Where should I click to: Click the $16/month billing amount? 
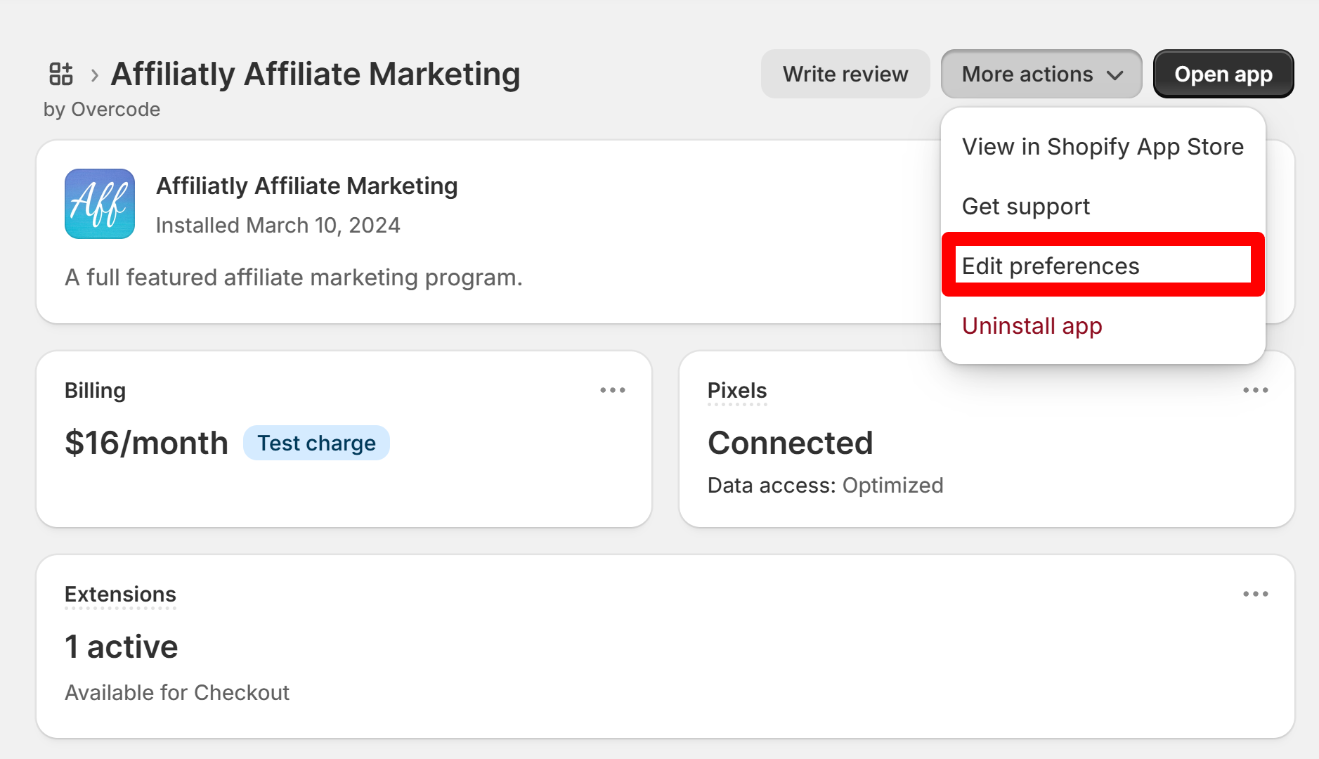click(x=146, y=443)
